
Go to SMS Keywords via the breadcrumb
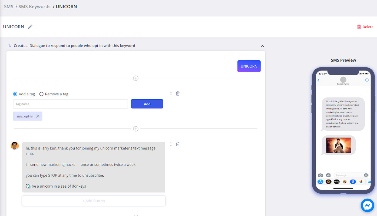click(34, 6)
